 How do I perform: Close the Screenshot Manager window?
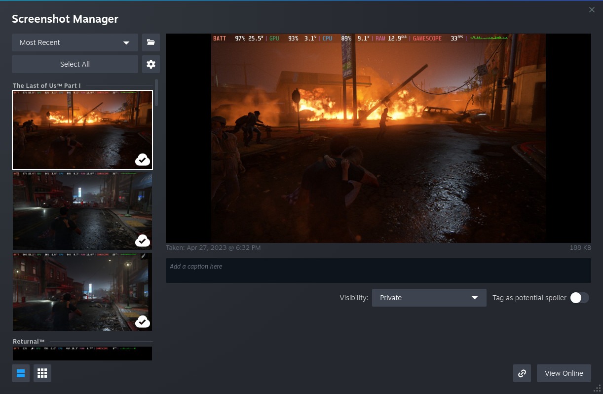click(x=592, y=10)
